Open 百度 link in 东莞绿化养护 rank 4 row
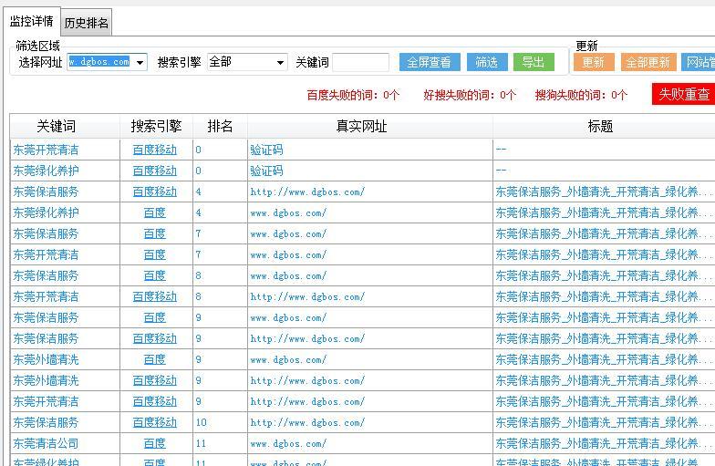The width and height of the screenshot is (715, 466). pyautogui.click(x=155, y=212)
